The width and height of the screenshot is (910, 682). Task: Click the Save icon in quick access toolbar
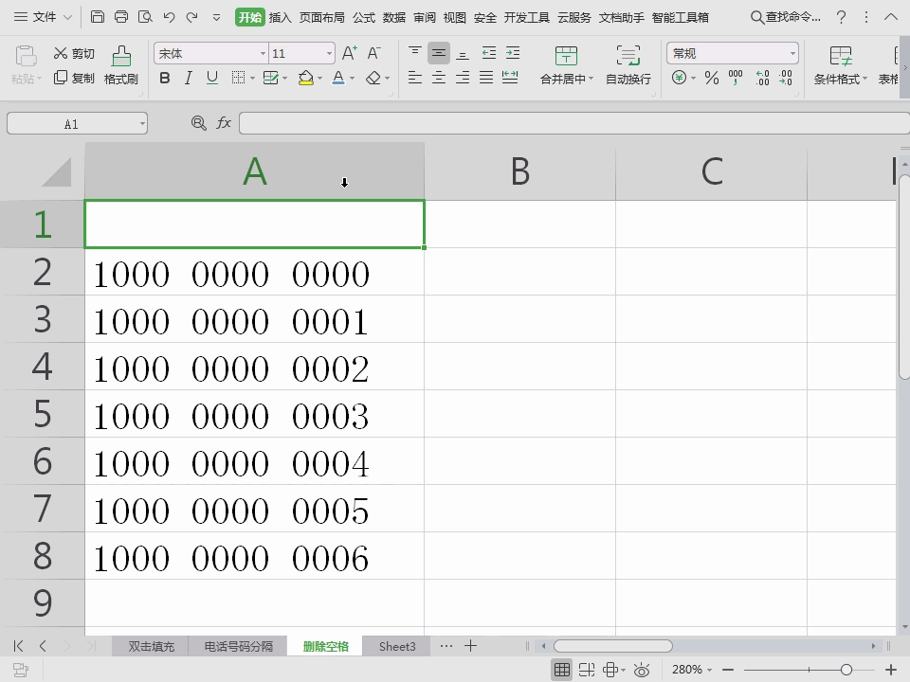pos(98,17)
